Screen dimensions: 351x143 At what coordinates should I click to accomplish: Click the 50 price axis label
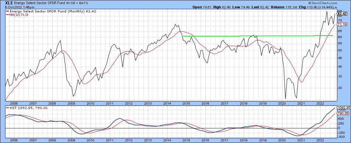pyautogui.click(x=340, y=51)
